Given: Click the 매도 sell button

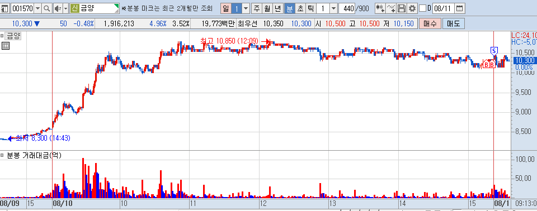Looking at the screenshot, I should (x=453, y=23).
